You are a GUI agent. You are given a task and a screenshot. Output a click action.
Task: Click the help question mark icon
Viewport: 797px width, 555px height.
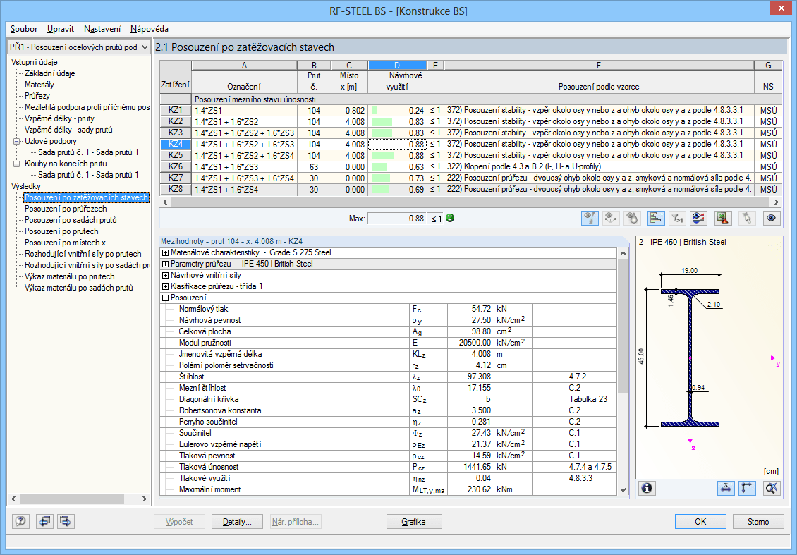click(x=20, y=522)
